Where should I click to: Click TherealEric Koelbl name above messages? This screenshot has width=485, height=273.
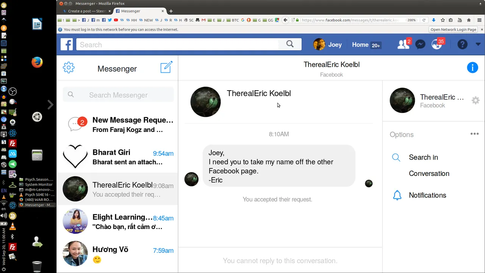(259, 93)
